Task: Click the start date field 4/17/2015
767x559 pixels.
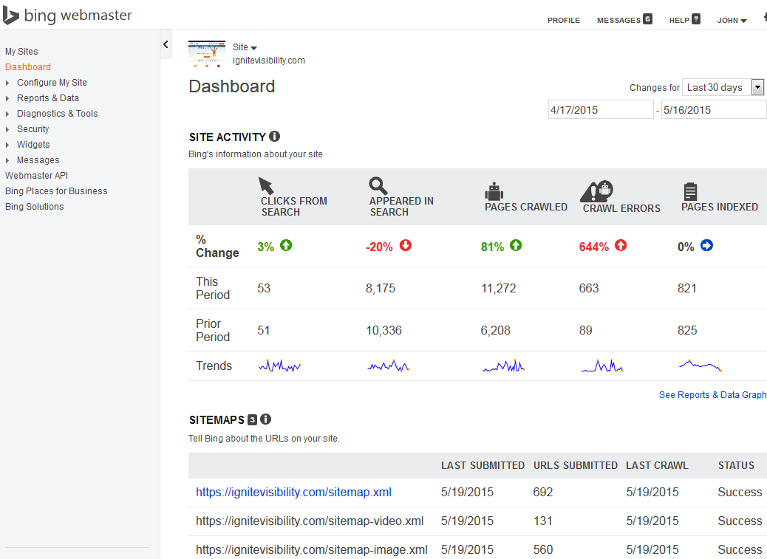Action: 601,110
